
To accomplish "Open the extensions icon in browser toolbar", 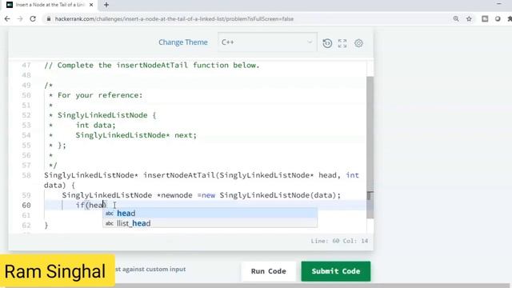I will coord(485,19).
